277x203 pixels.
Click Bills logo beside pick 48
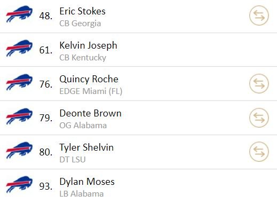point(19,14)
